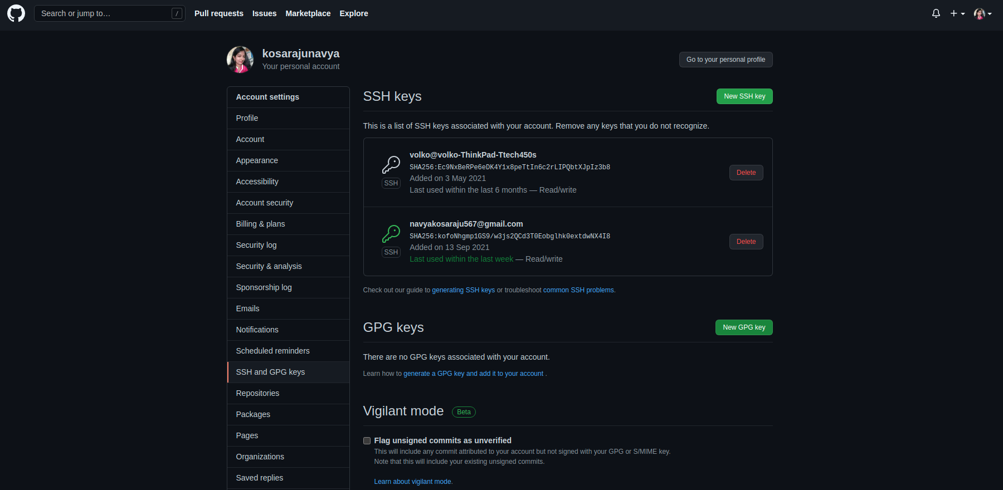
Task: Click SHA256 fingerprint starting Ec9NxBeRPe6
Action: (x=510, y=167)
